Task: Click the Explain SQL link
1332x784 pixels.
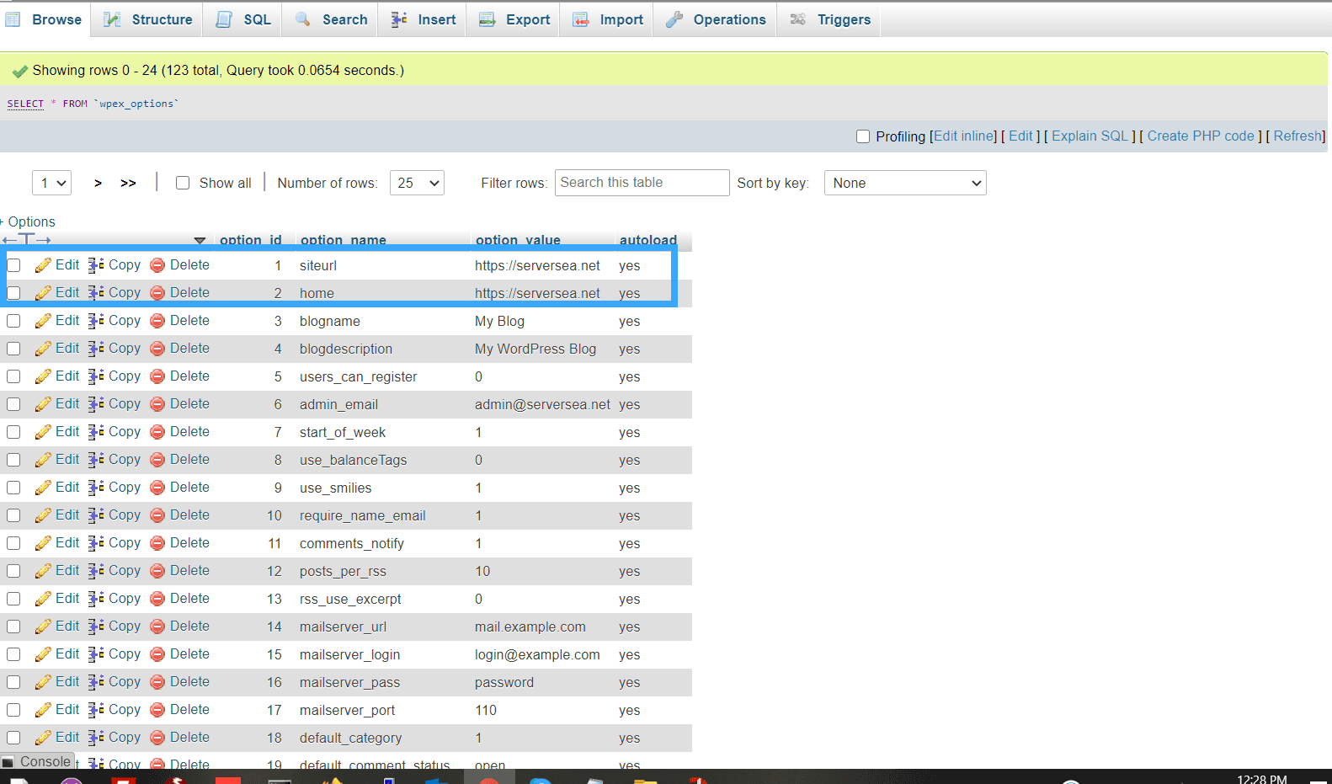Action: [x=1089, y=136]
